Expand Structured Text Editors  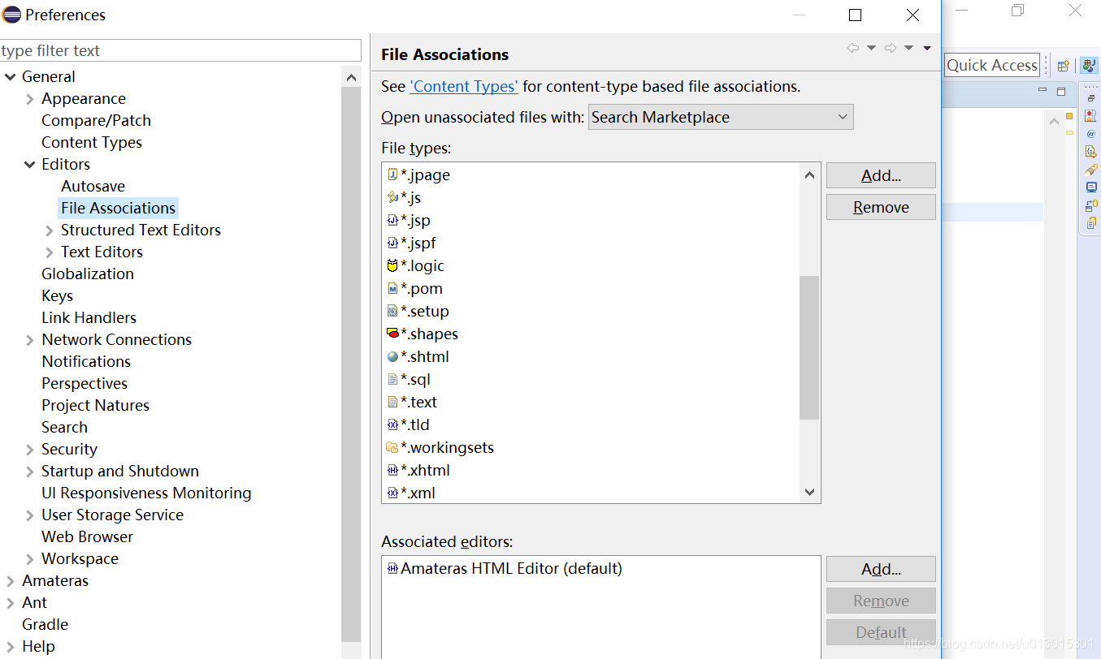(x=50, y=230)
